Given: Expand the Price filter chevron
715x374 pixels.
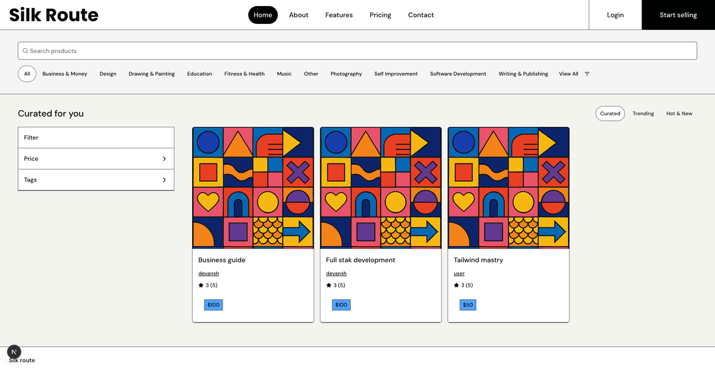Looking at the screenshot, I should click(x=164, y=159).
